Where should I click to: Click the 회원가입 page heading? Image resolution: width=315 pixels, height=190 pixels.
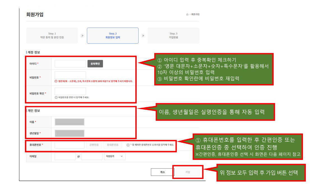35,15
